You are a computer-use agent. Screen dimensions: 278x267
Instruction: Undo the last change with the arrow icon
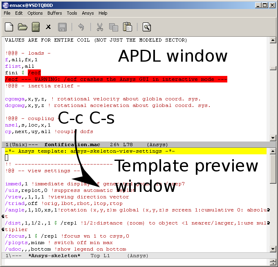(x=81, y=27)
